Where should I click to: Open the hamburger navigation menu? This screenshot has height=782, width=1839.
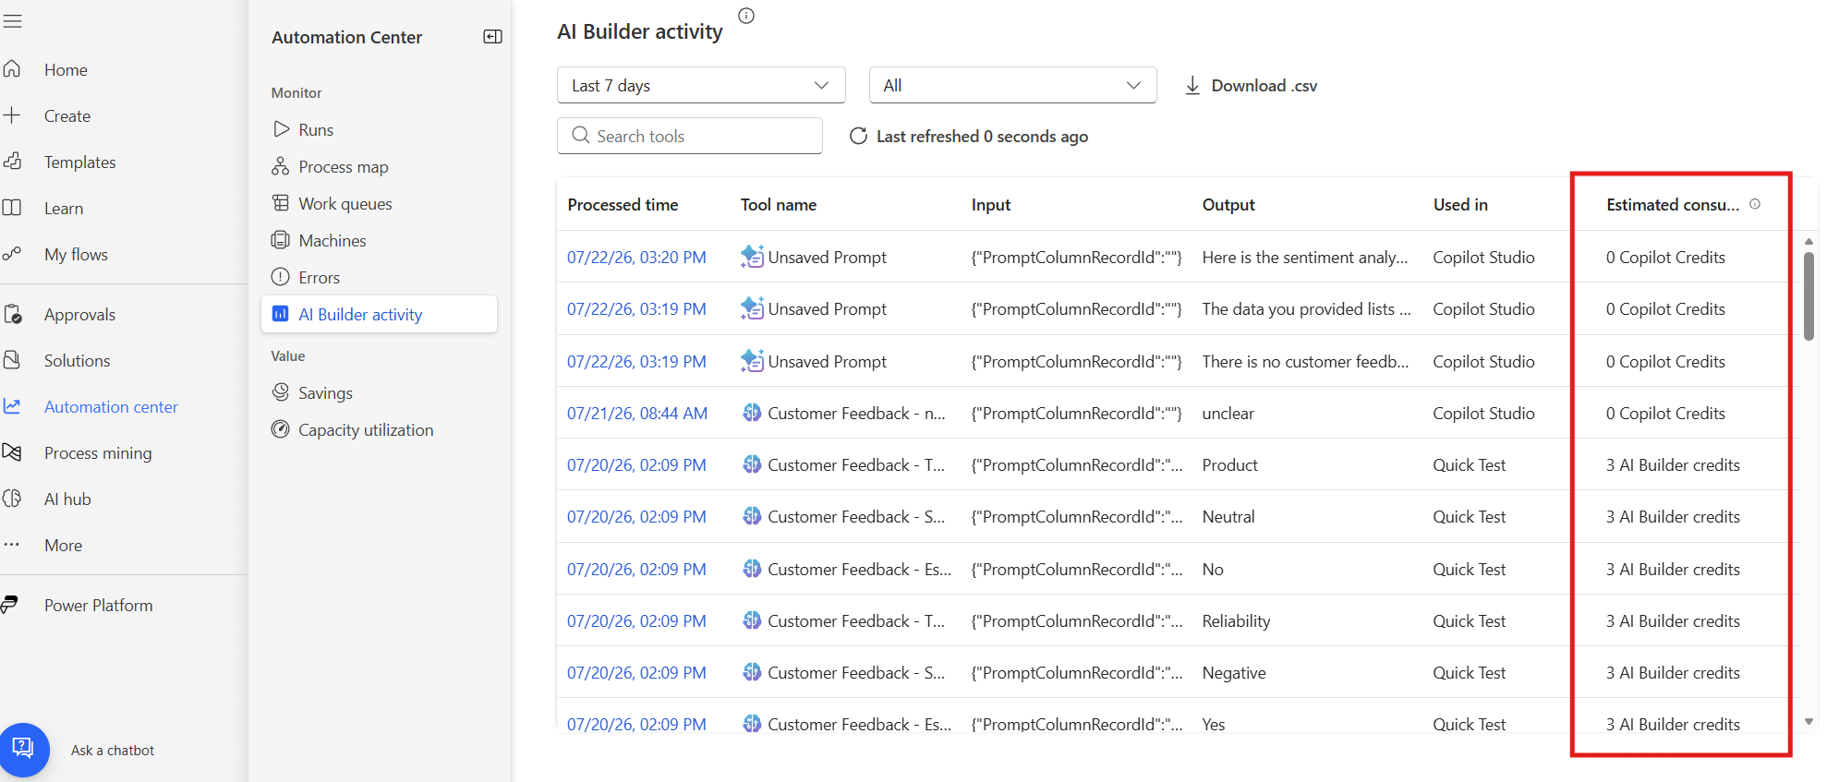pyautogui.click(x=13, y=21)
